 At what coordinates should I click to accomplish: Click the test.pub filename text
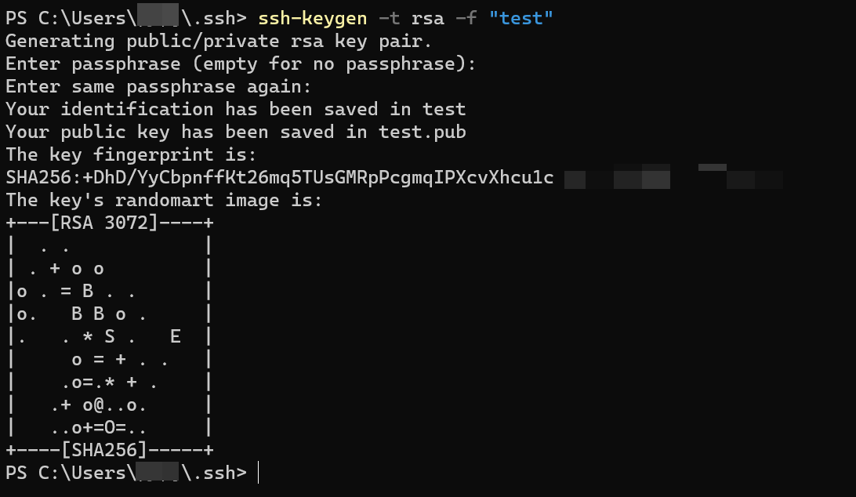pos(422,132)
